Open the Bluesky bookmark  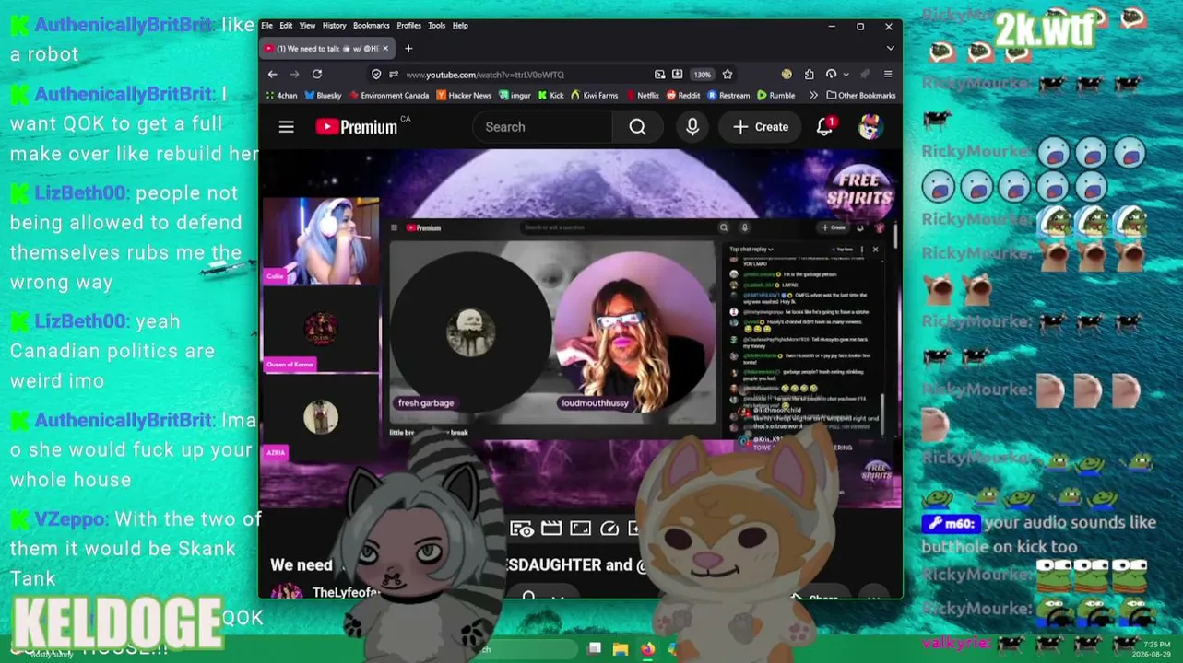pos(323,95)
